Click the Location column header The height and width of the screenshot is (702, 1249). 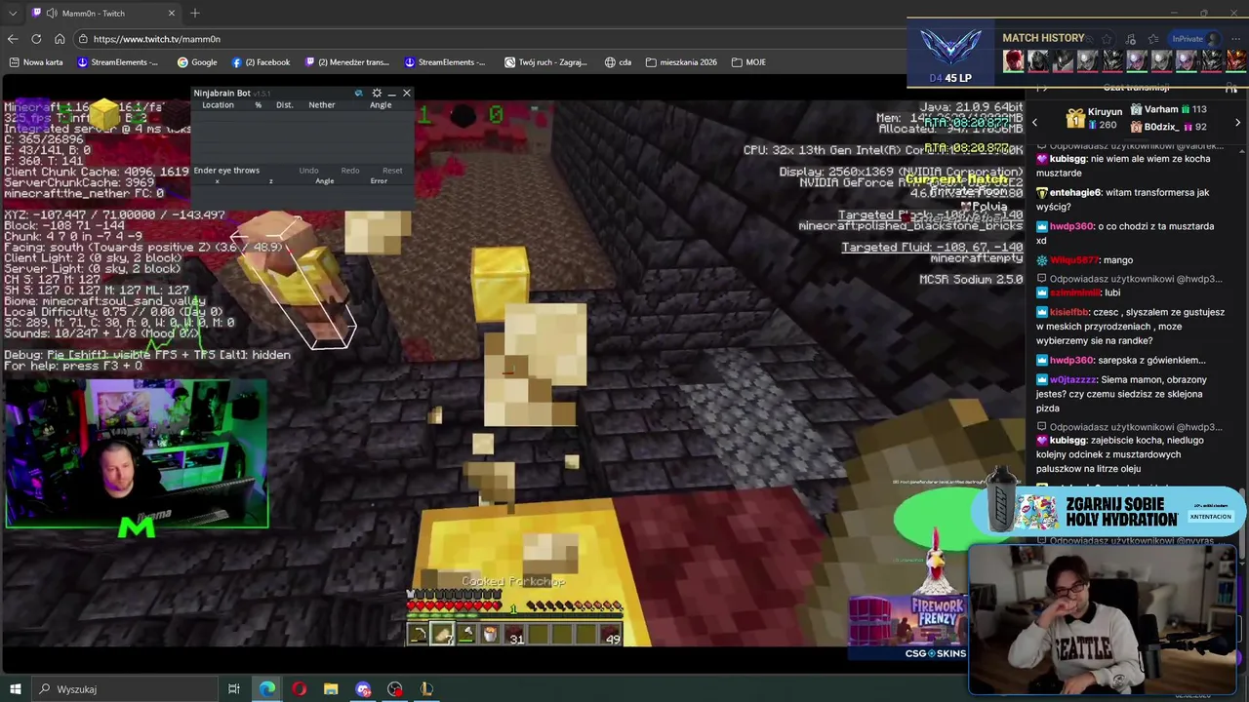tap(218, 105)
